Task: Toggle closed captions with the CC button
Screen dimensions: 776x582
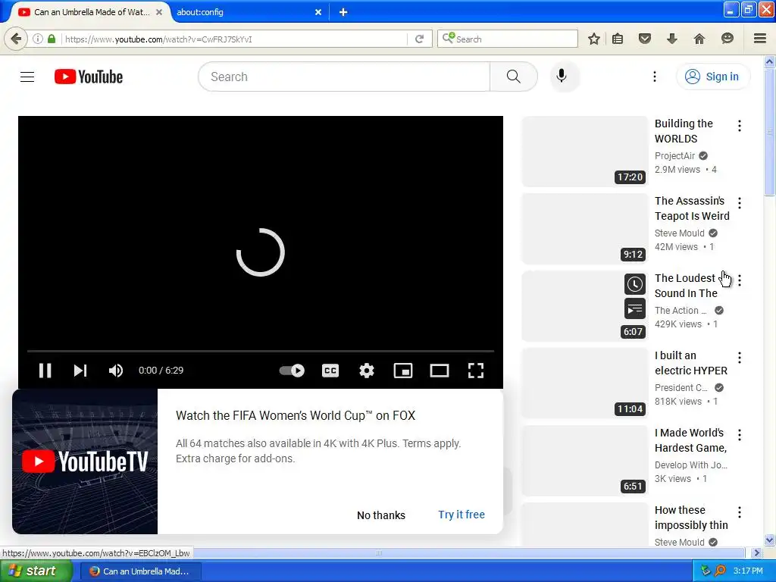Action: [x=330, y=370]
